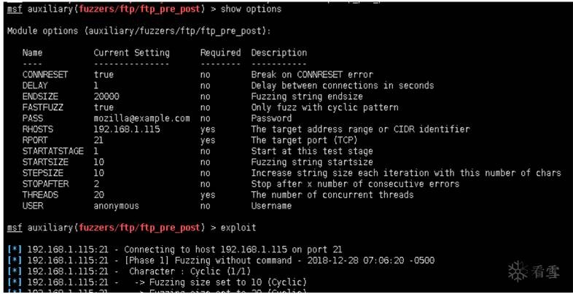This screenshot has height=294, width=573.
Task: Click the STOPAFTER option name
Action: click(45, 184)
